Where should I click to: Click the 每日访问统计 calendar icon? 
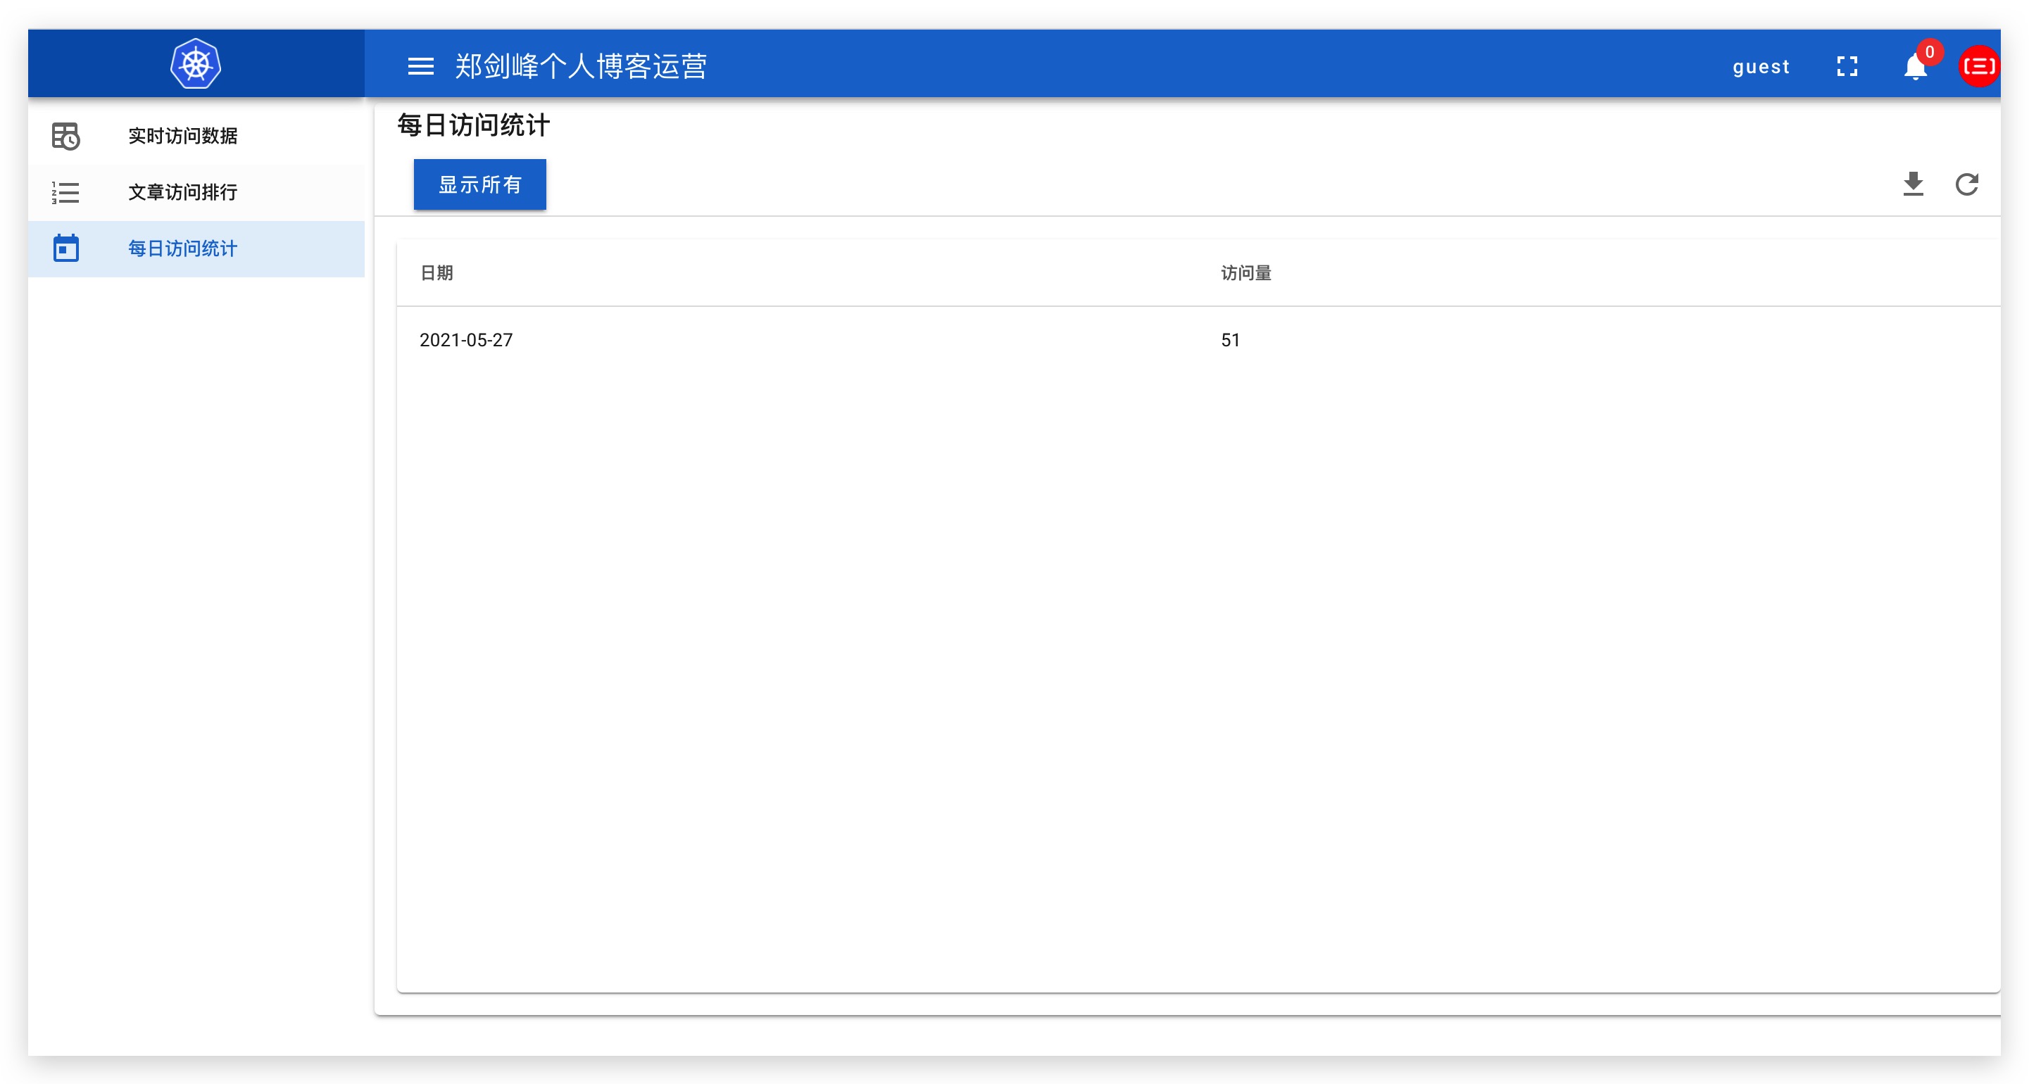pos(66,248)
